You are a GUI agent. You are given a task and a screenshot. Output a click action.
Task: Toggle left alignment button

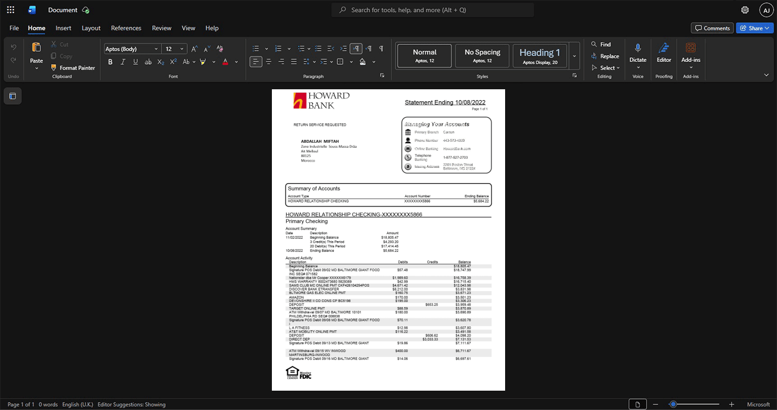point(256,62)
